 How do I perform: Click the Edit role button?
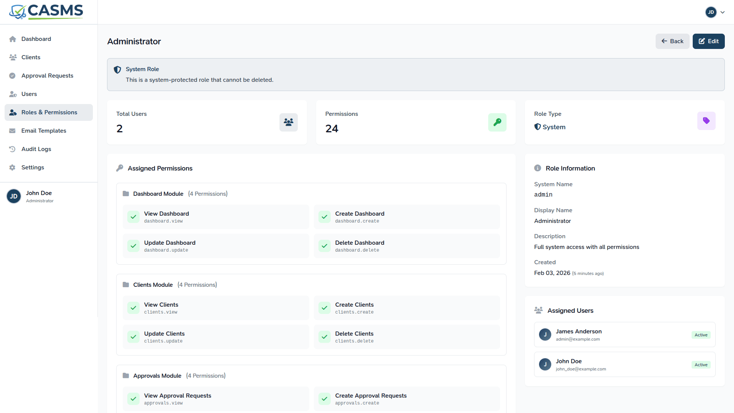pyautogui.click(x=708, y=41)
